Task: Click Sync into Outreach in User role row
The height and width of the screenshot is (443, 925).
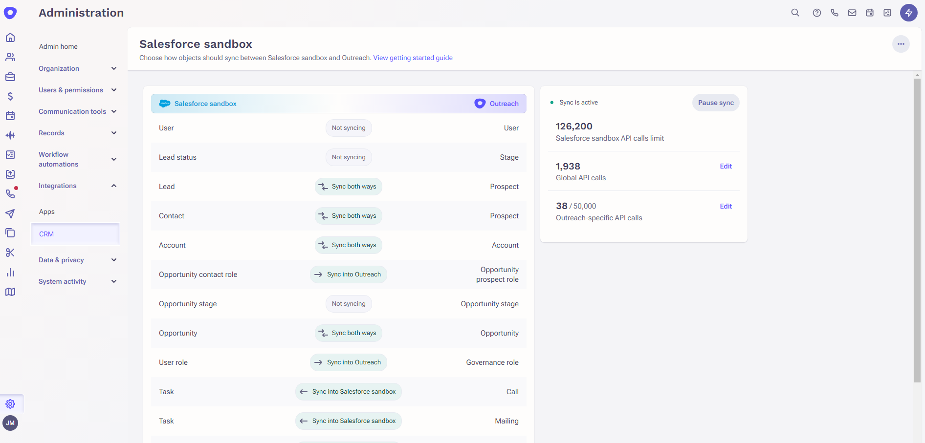Action: click(x=349, y=362)
